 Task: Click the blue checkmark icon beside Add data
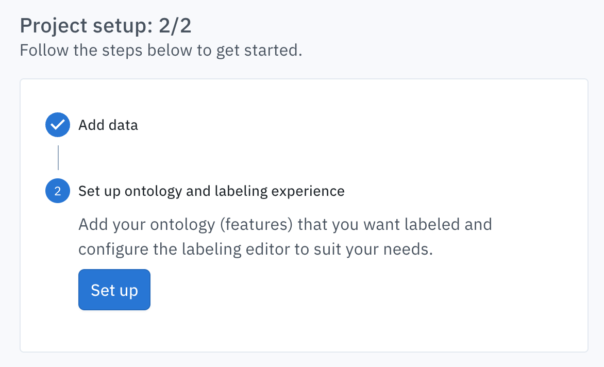pyautogui.click(x=58, y=125)
